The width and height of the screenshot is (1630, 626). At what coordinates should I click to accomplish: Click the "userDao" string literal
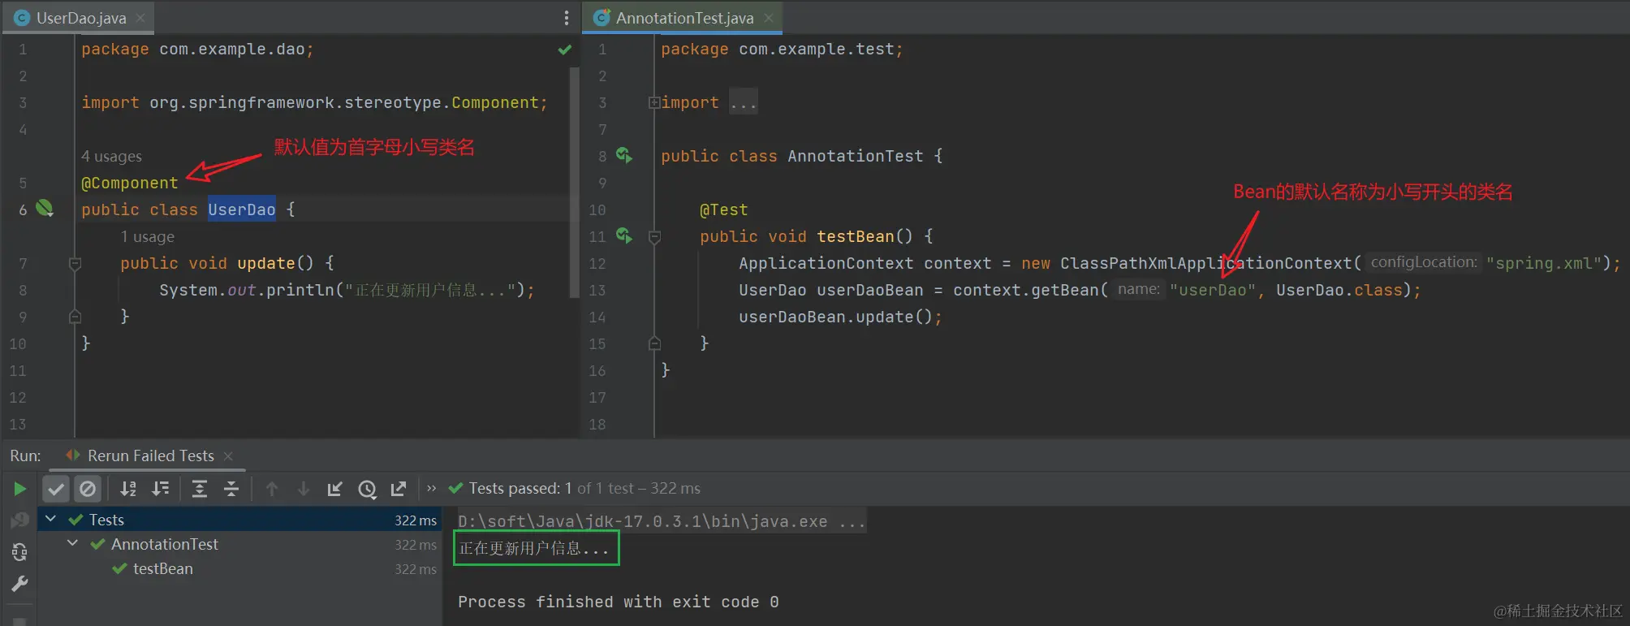(1213, 290)
